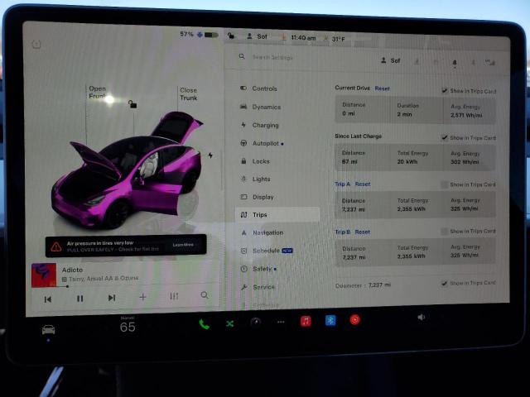The width and height of the screenshot is (530, 397).
Task: Open the Autopilot settings menu
Action: pos(265,143)
